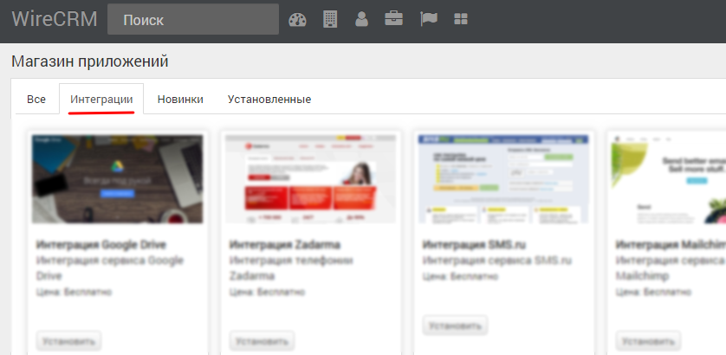Screen dimensions: 726x355
Task: Open the Новинки tab
Action: 180,99
